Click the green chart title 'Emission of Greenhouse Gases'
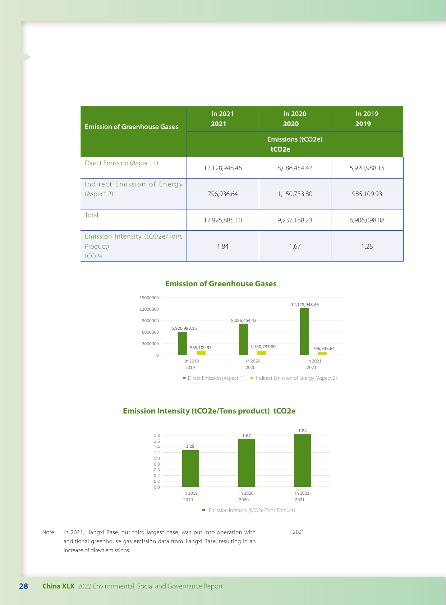 click(221, 284)
